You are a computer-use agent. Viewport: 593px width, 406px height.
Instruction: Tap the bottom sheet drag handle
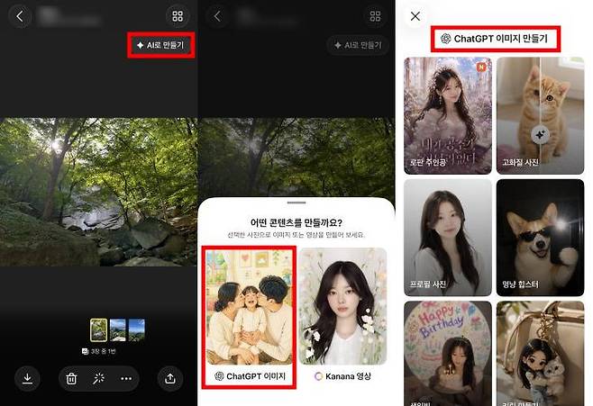click(x=296, y=203)
